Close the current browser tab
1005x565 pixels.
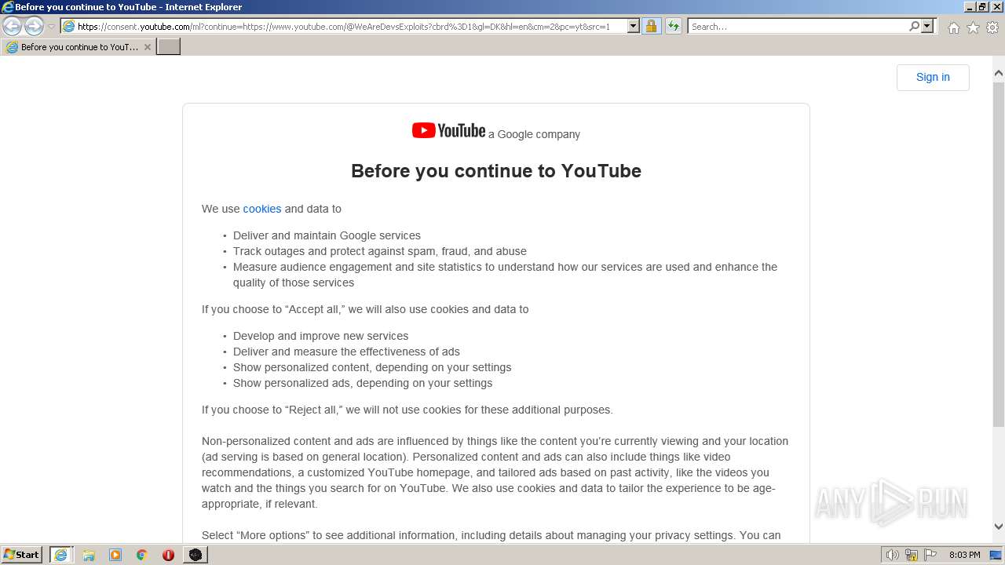(147, 47)
